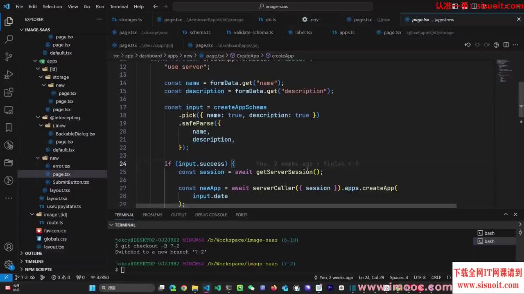Screen dimensions: 524x294
Task: Open the File menu
Action: [x=19, y=7]
